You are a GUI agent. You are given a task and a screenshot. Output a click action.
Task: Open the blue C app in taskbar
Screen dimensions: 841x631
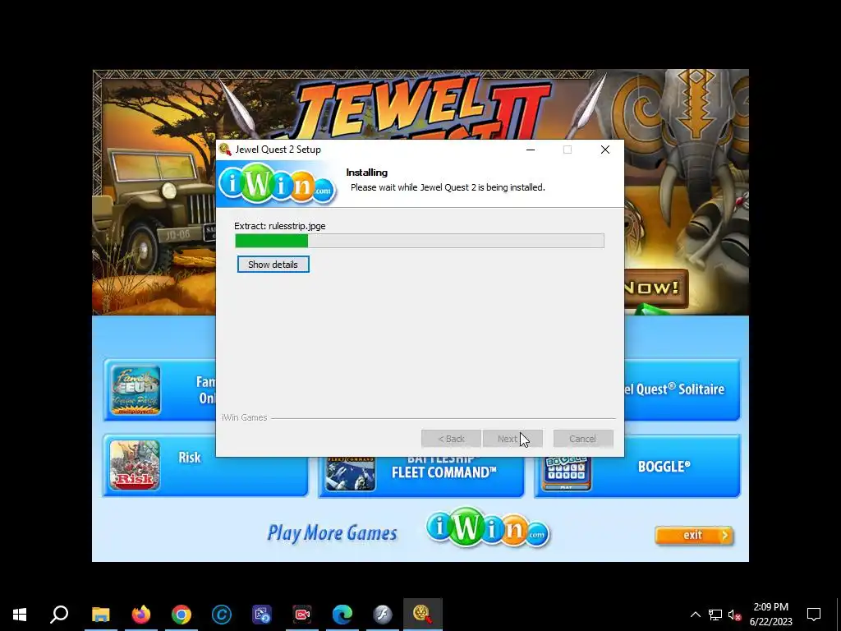[x=222, y=615]
